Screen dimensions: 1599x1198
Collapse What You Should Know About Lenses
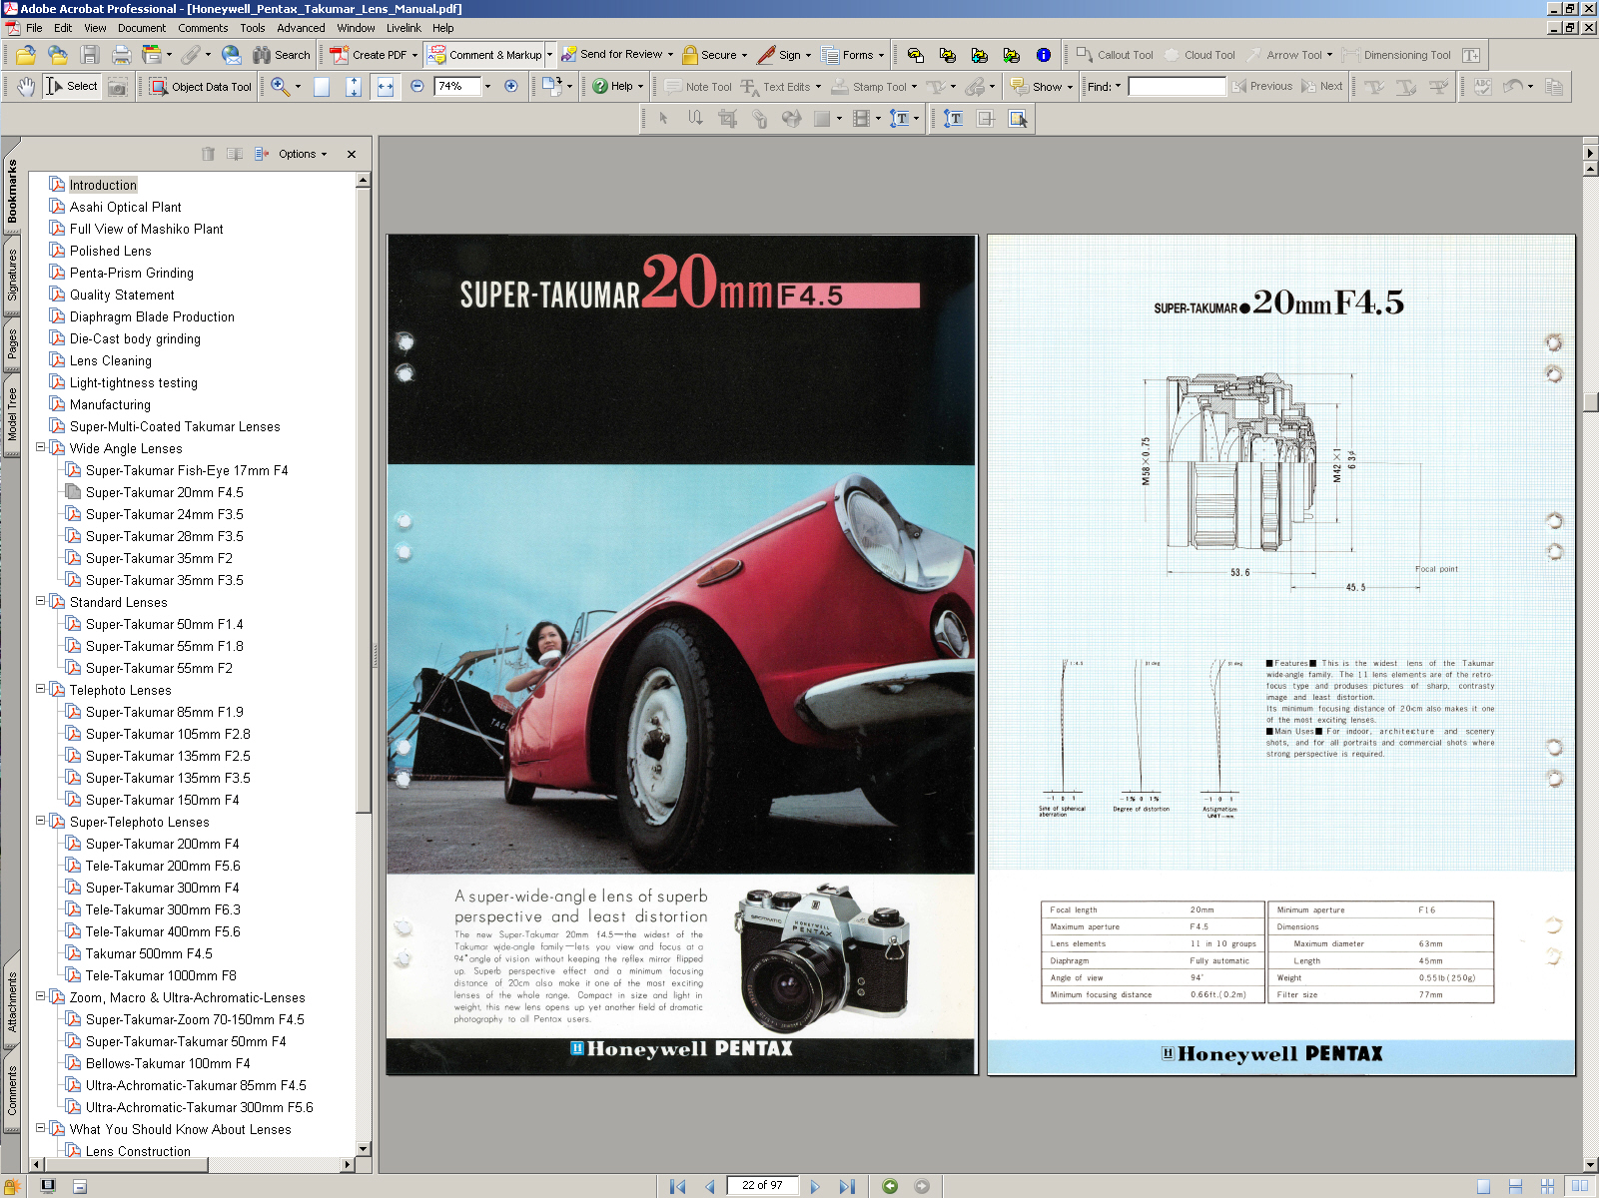[41, 1128]
